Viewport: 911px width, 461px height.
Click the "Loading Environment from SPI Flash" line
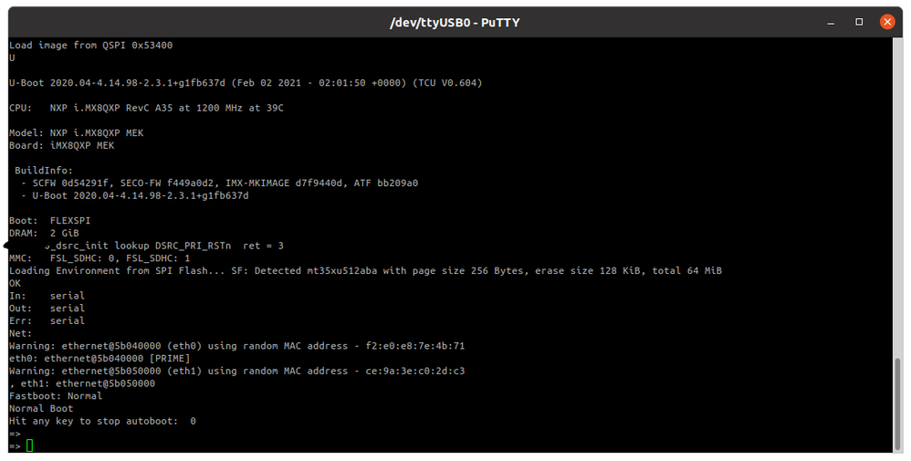click(365, 270)
